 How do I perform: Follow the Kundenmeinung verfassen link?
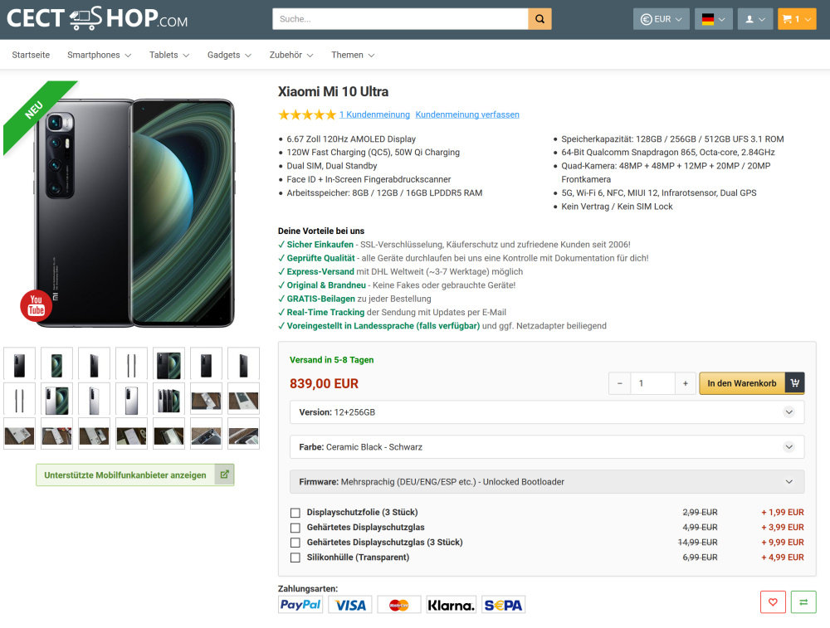point(467,114)
